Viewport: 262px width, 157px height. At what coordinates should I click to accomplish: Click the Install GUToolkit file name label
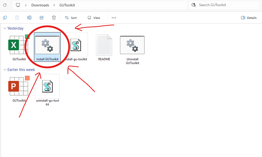pyautogui.click(x=47, y=59)
